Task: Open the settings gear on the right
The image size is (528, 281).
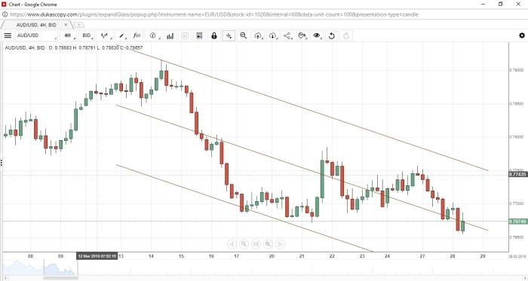Action: point(522,35)
